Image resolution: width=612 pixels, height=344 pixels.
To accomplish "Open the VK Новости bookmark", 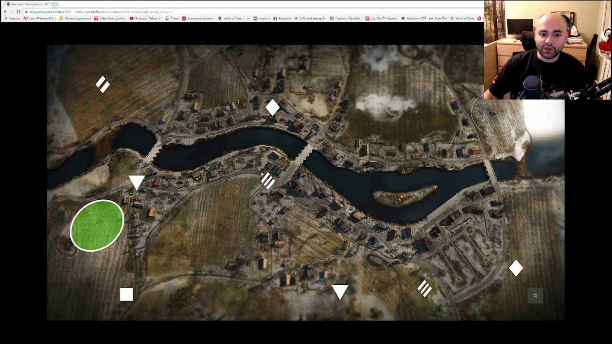I will coord(262,18).
